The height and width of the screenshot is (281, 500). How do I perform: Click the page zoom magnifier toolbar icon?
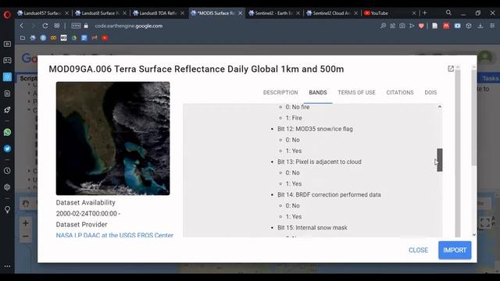383,26
